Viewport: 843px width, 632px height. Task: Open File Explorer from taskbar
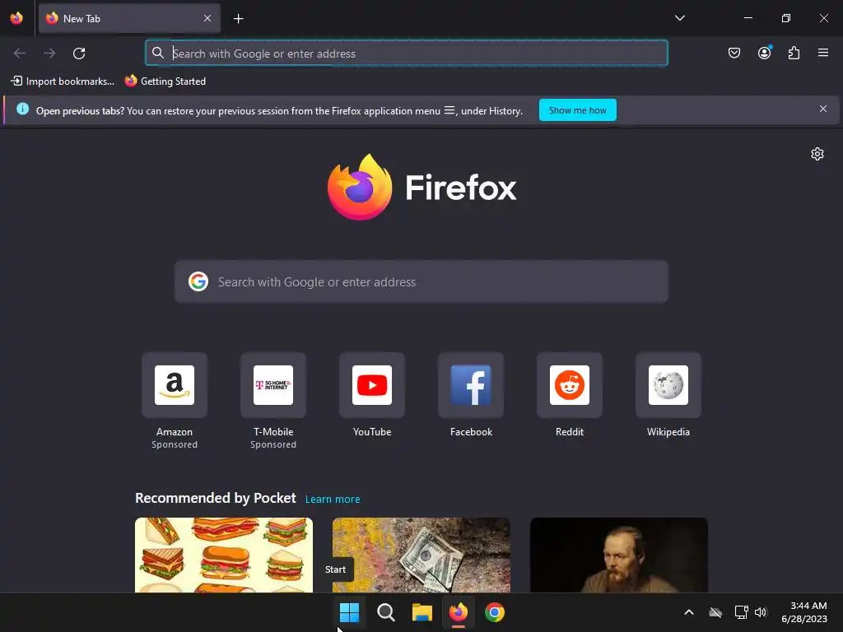pos(422,612)
